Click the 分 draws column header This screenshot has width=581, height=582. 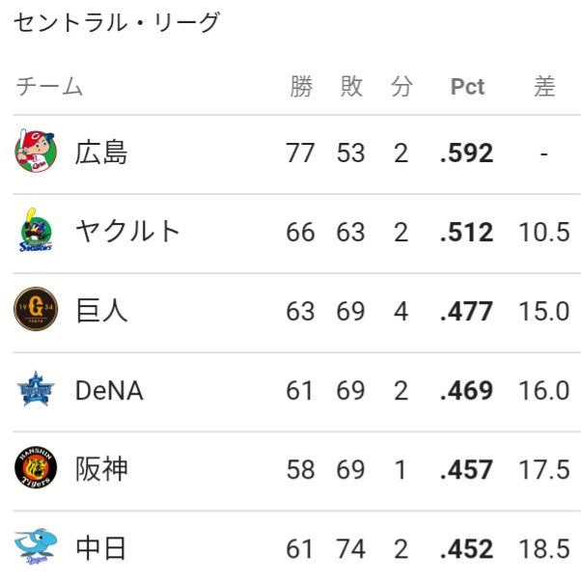pos(401,87)
